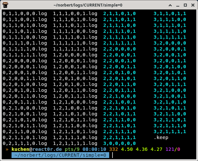Minimize the terminal window
Screen dimensions: 198x161
[x=177, y=6]
